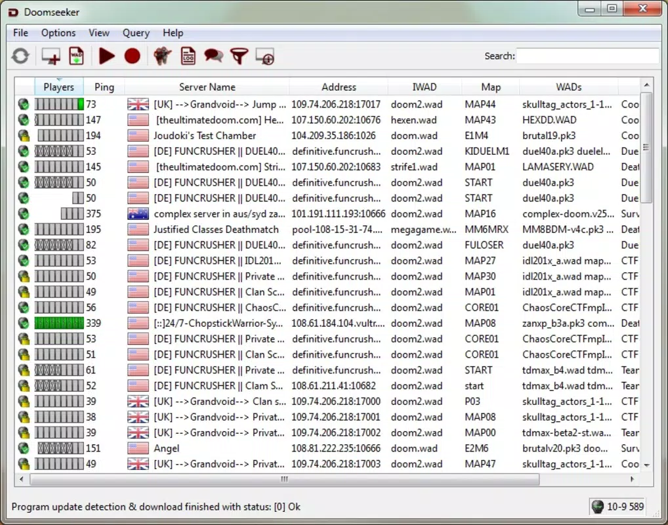This screenshot has height=525, width=668.
Task: Click the megagame.w... IWAD cell
Action: tap(423, 229)
